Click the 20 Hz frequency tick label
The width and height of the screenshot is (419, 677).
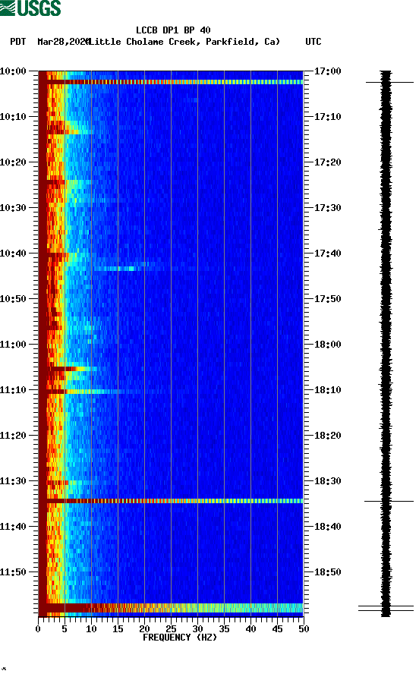pos(144,629)
